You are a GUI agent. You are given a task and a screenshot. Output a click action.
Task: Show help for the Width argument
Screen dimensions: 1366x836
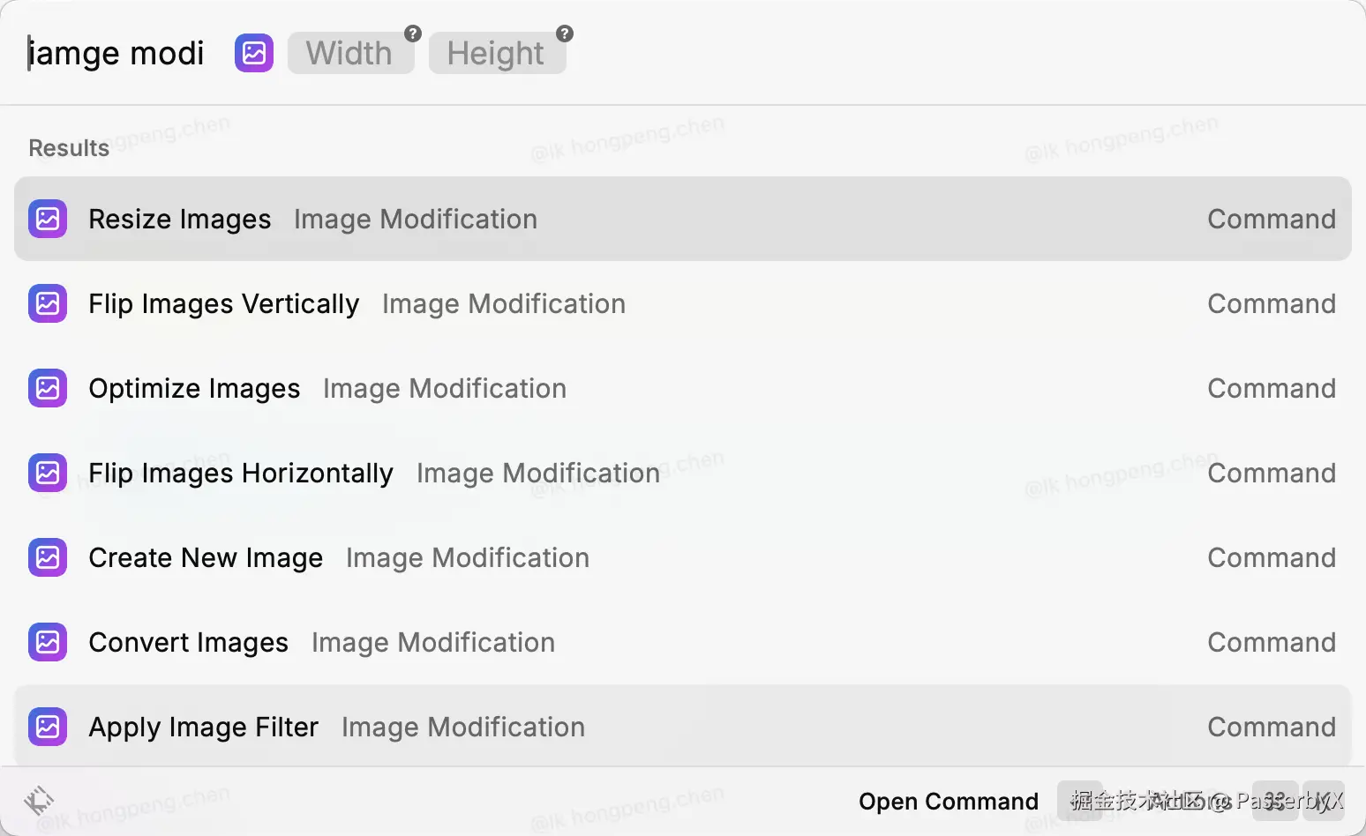point(413,34)
